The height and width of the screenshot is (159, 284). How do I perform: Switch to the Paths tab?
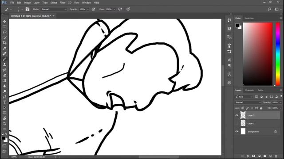coord(260,90)
